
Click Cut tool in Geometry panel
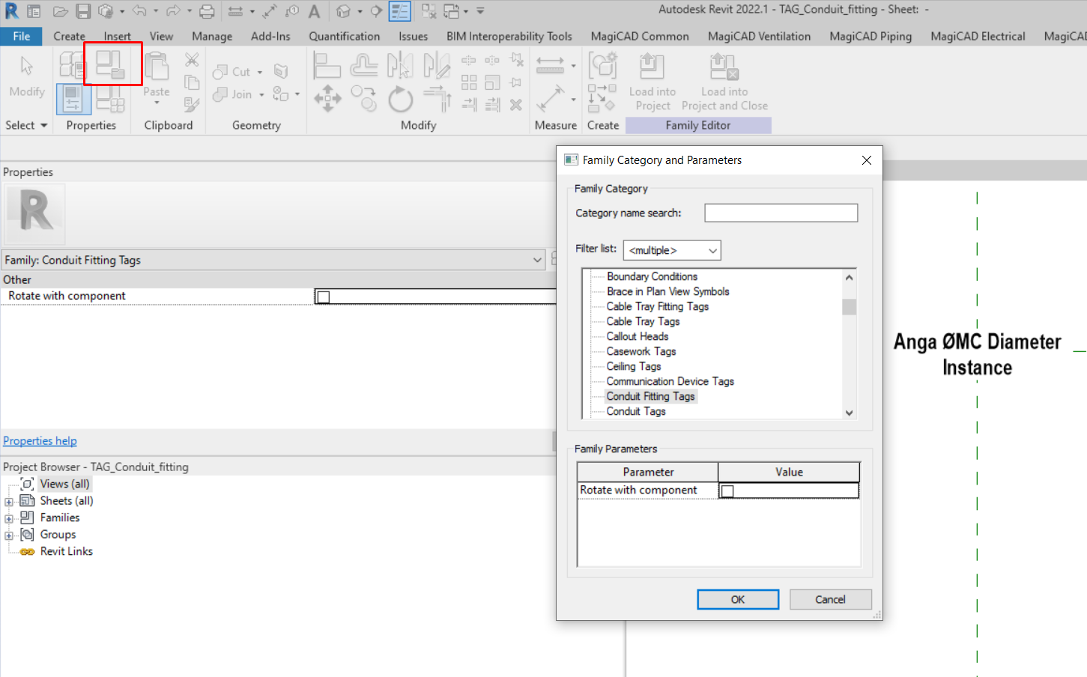(x=234, y=71)
